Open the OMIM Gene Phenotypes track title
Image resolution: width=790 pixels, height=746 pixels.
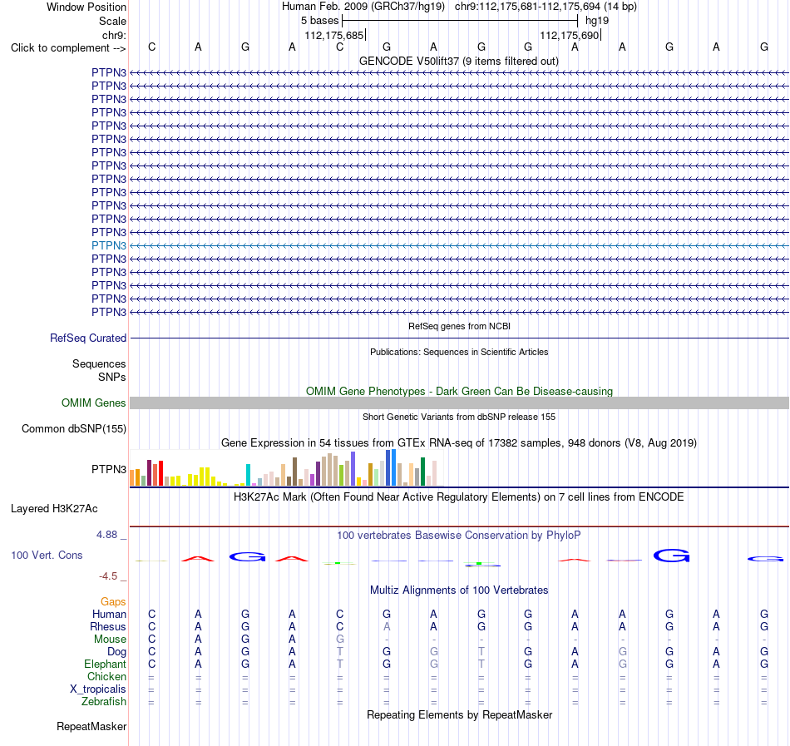(459, 392)
